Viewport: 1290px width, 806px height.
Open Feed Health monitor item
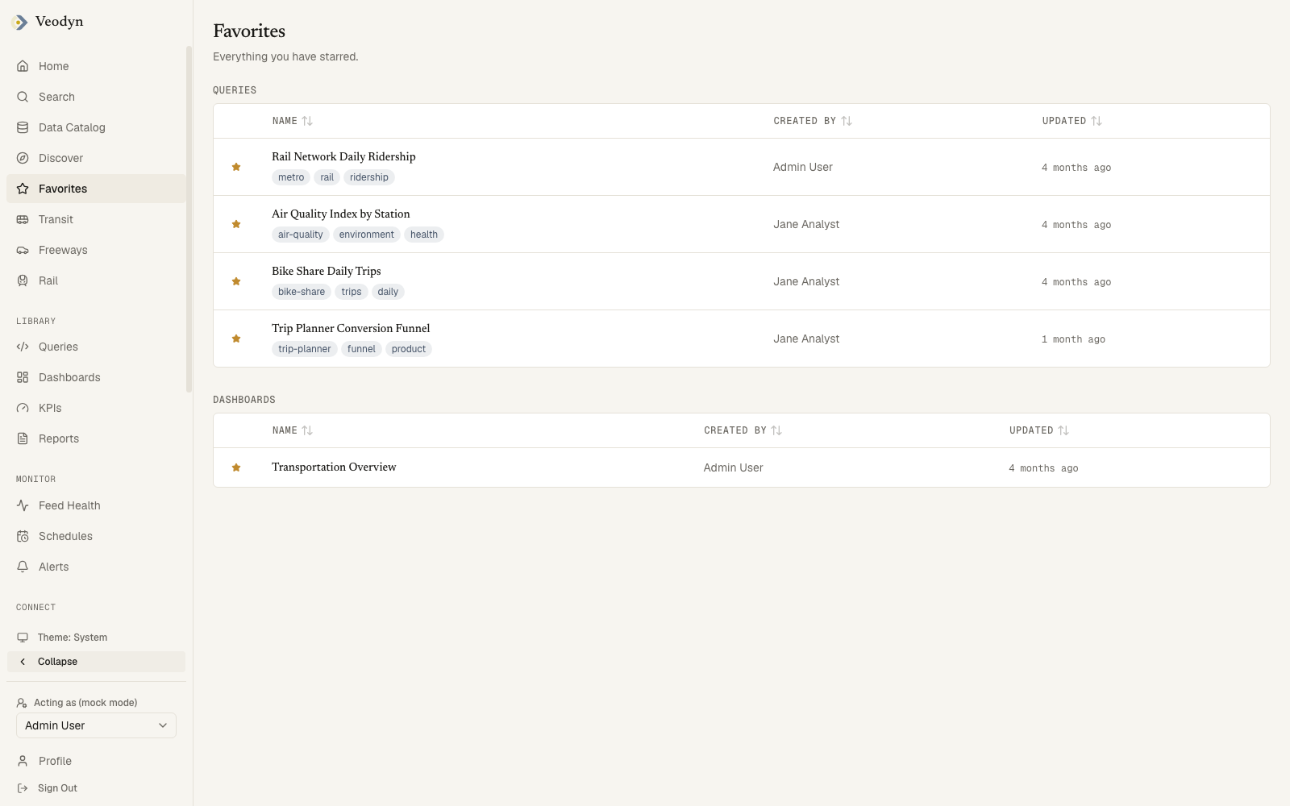point(96,505)
